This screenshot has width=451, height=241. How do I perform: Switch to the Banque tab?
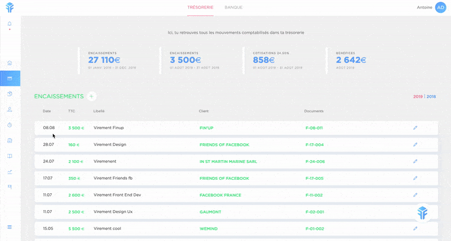coord(233,7)
